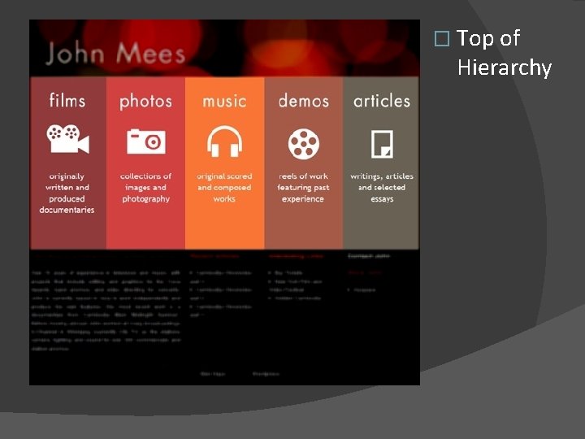This screenshot has width=585, height=439.
Task: Click 'originally written and produced documentaries' text
Action: click(67, 193)
